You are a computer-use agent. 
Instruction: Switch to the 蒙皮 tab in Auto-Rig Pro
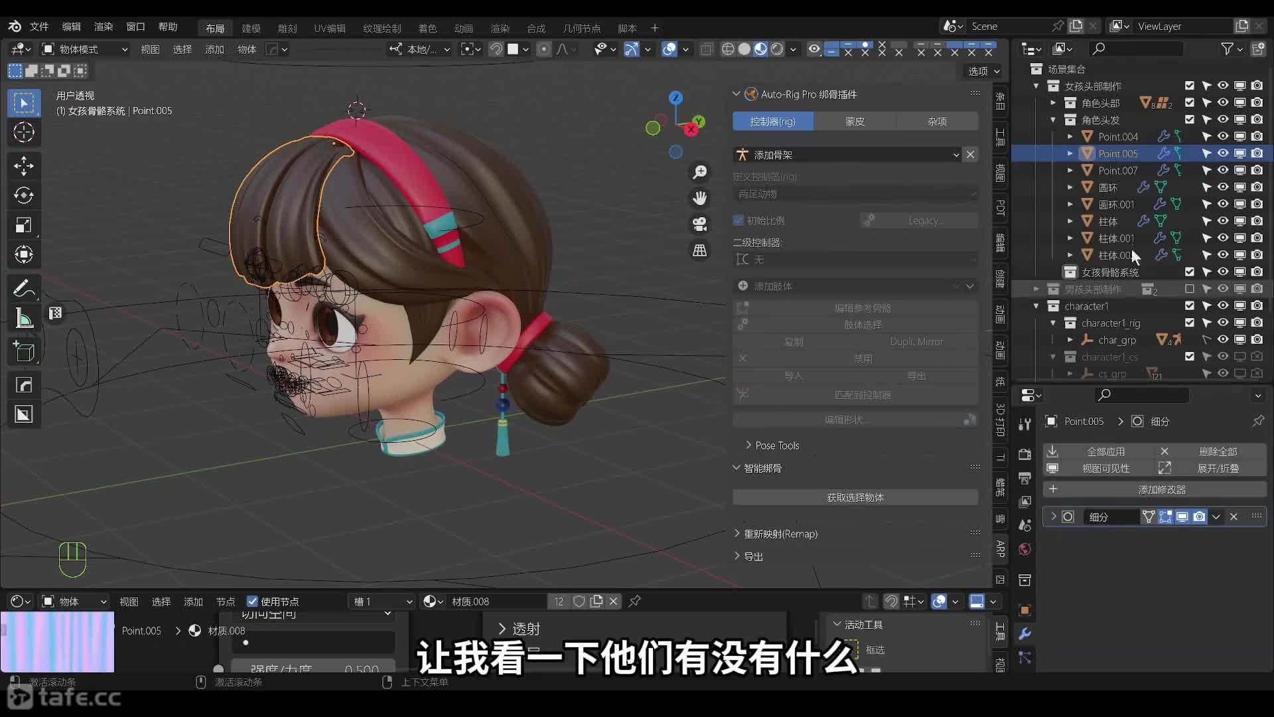coord(855,121)
